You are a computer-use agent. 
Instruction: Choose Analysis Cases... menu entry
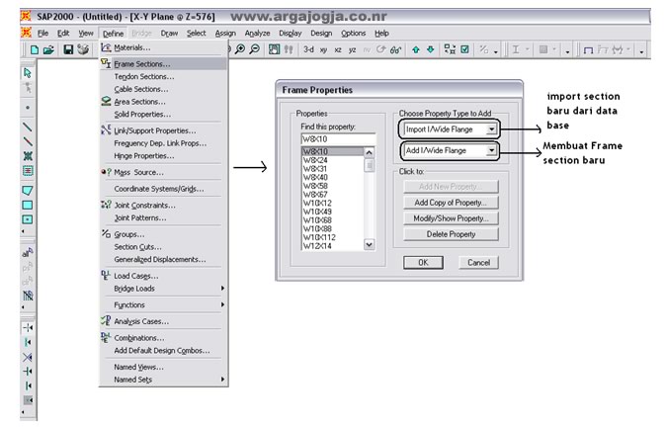click(163, 321)
